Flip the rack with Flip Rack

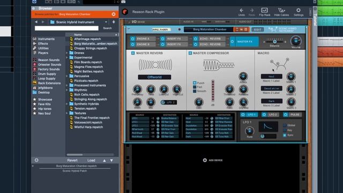coord(264,12)
